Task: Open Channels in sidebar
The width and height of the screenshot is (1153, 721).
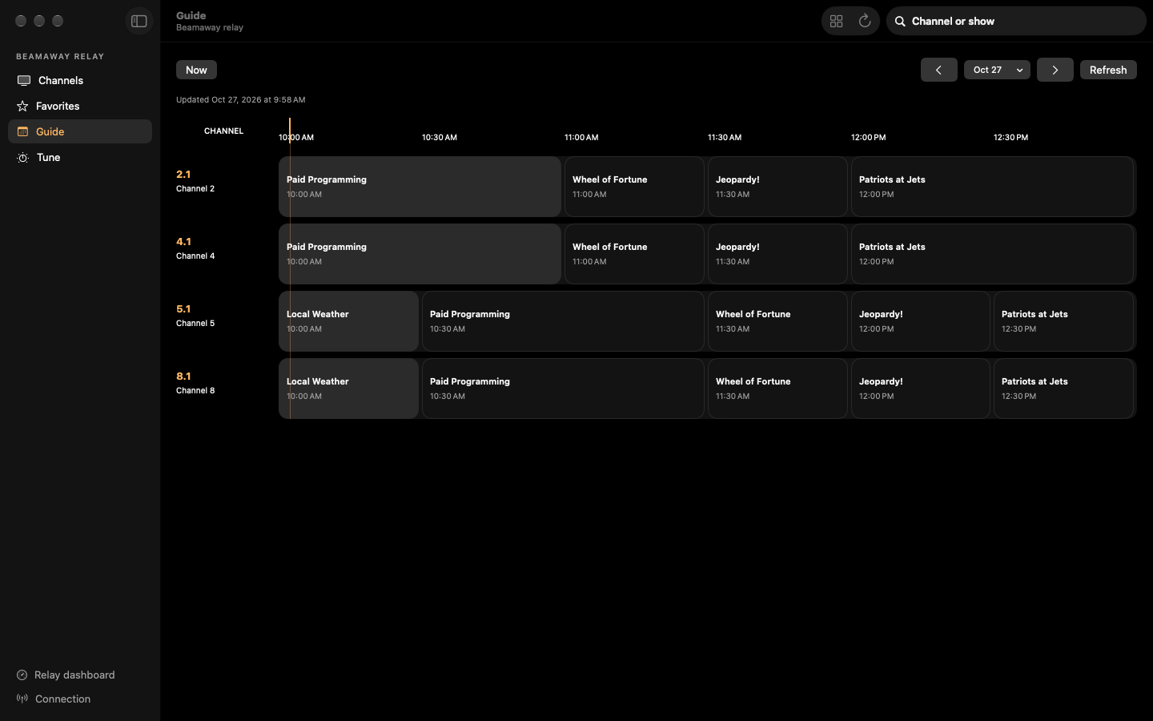Action: [80, 80]
